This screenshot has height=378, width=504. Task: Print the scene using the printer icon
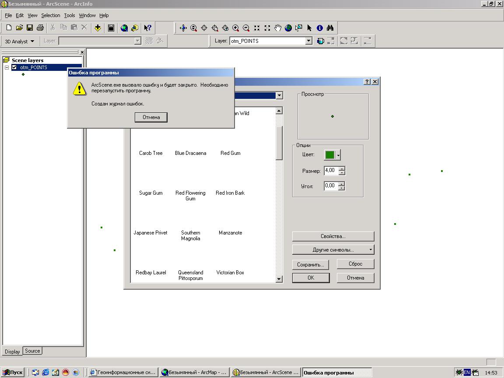pyautogui.click(x=40, y=28)
